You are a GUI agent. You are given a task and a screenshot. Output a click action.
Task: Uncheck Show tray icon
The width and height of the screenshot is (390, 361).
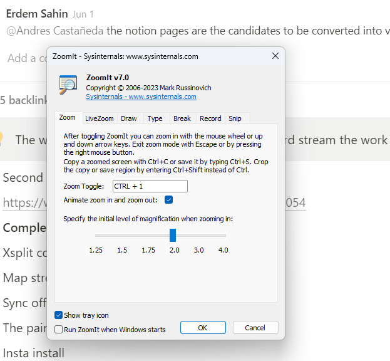[58, 315]
